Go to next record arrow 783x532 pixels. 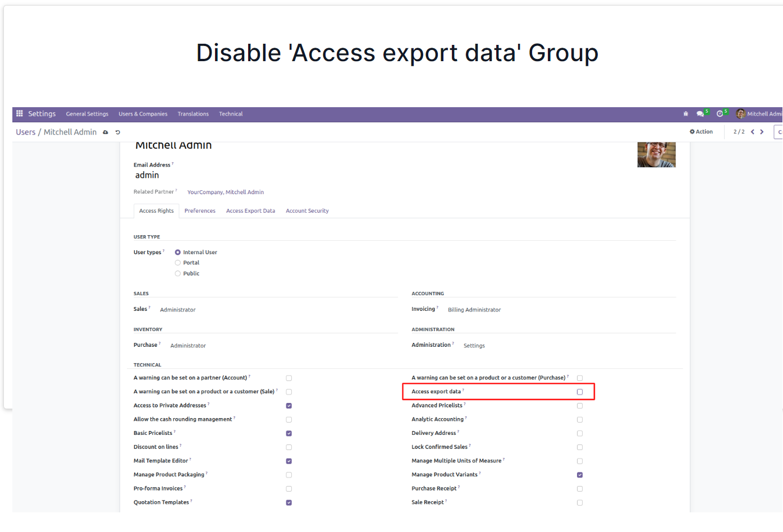(x=762, y=132)
